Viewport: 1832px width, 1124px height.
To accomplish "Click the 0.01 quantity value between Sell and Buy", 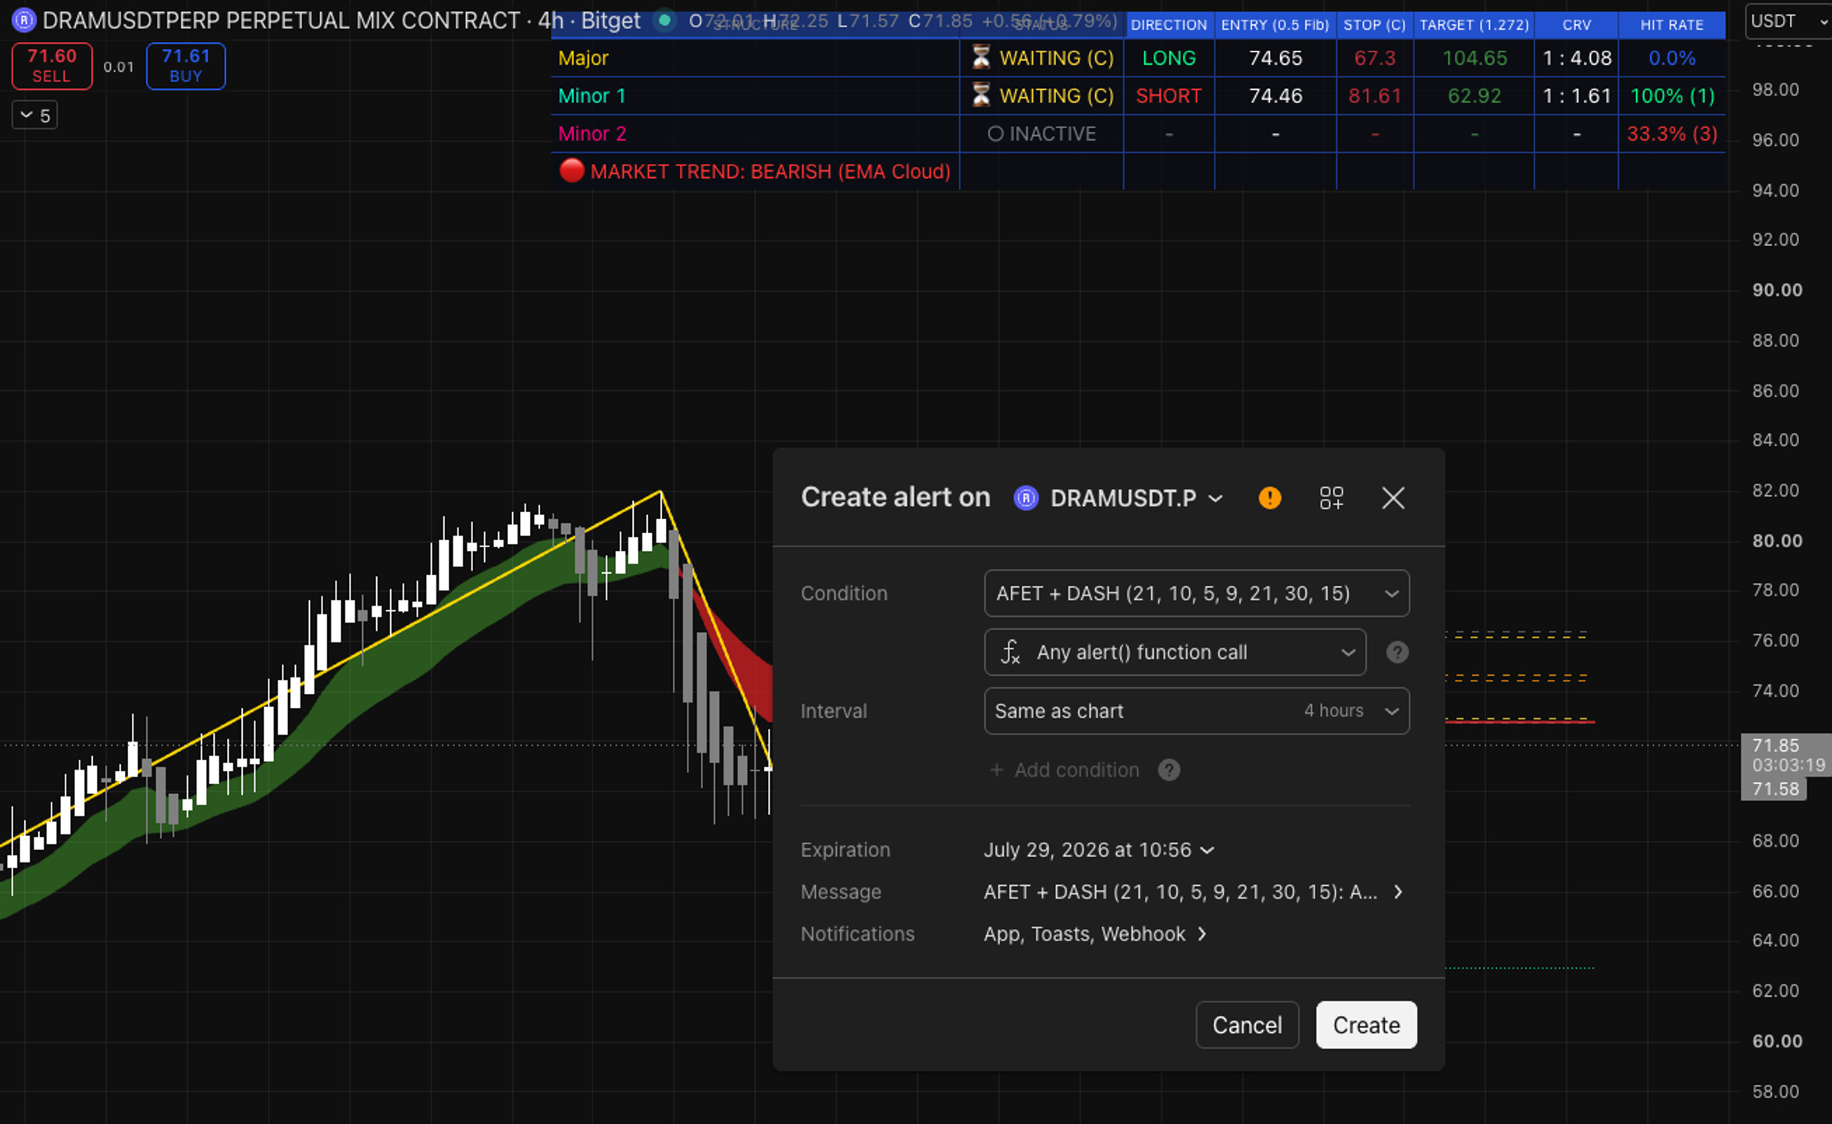I will pyautogui.click(x=119, y=67).
